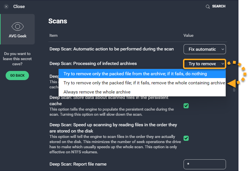Click the Scans section heading

click(58, 21)
